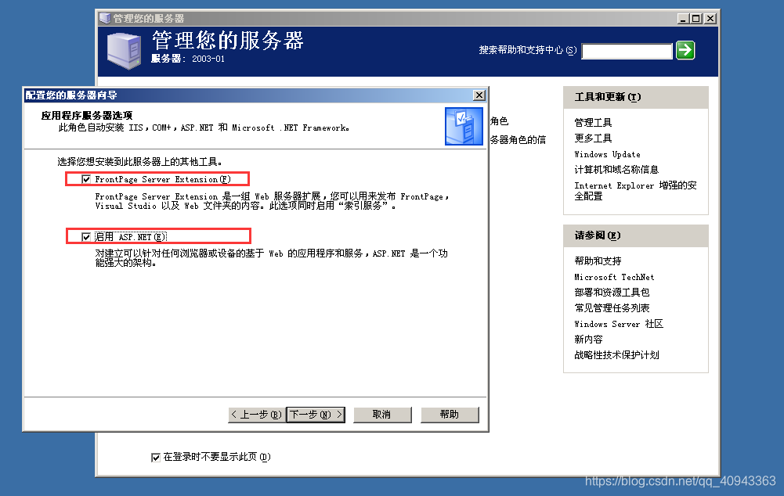Screen dimensions: 784x496
Task: Open 常见管理任务列表 link
Action: coord(612,307)
